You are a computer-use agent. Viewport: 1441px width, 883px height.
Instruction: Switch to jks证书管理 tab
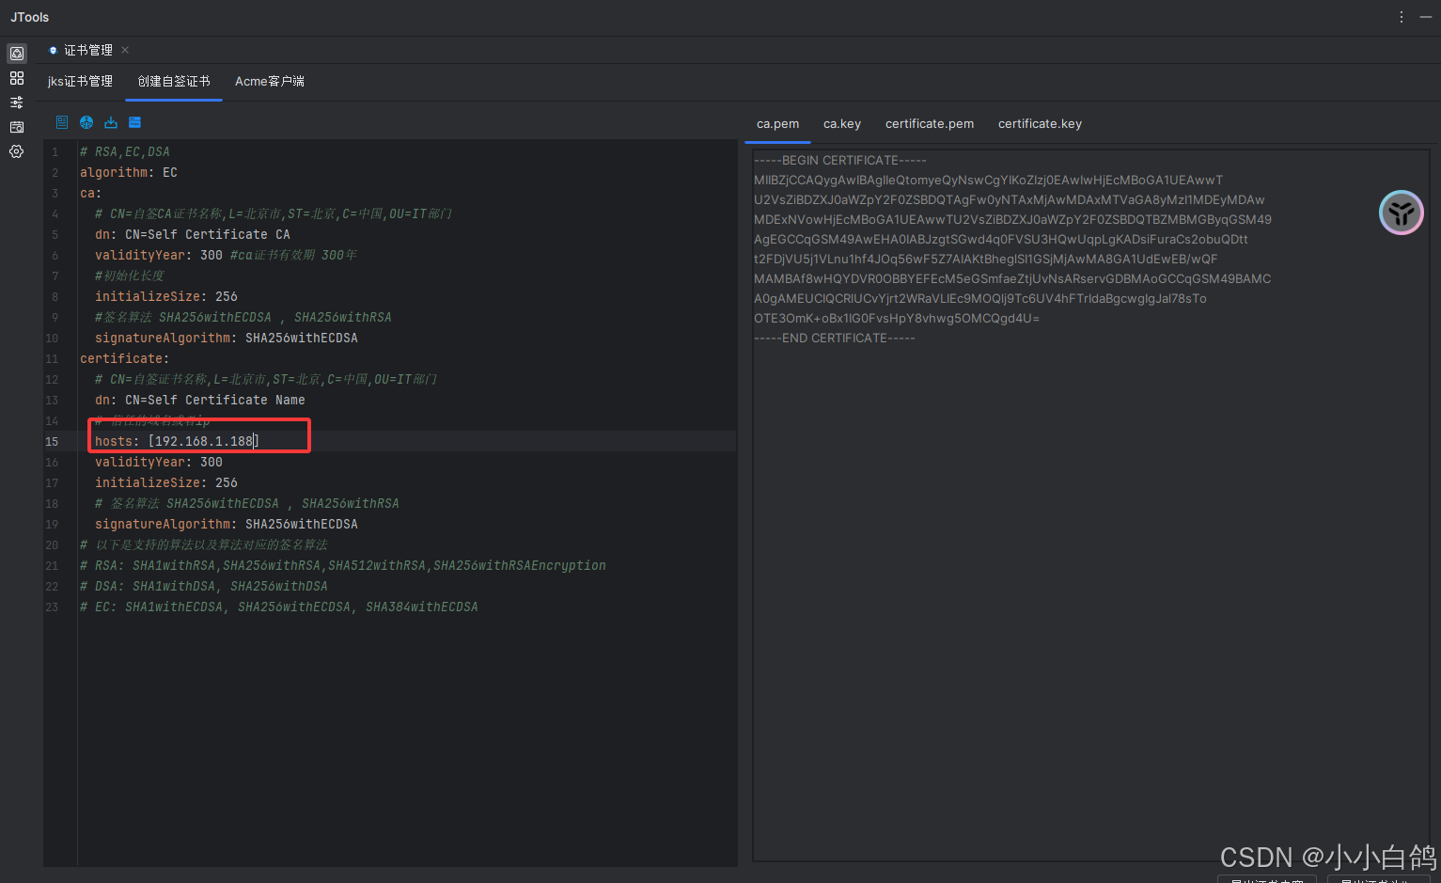[80, 82]
